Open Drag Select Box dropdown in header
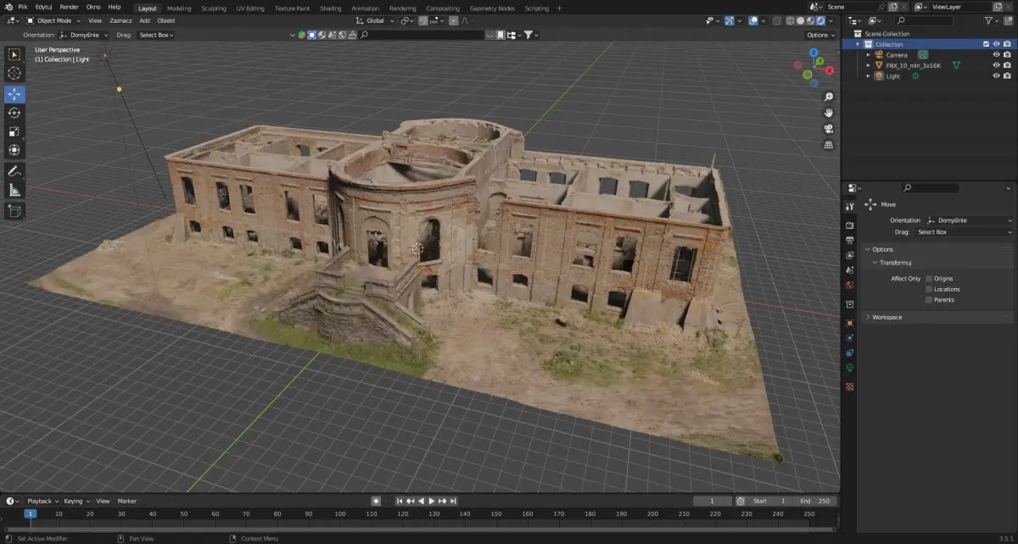 pos(156,35)
